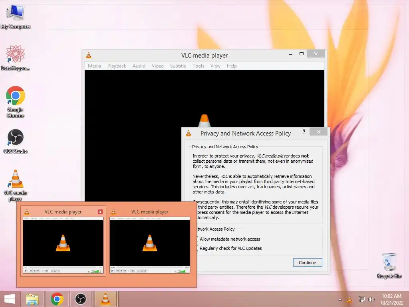This screenshot has width=409, height=307.
Task: Select the DataWagon desktop shortcut
Action: (x=16, y=58)
